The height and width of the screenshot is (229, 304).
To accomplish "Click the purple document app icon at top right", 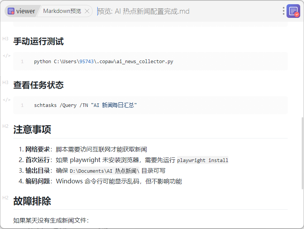I will (293, 11).
